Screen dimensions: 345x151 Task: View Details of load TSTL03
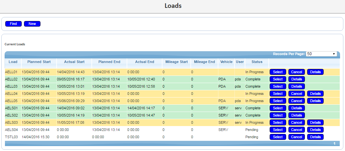pos(315,137)
